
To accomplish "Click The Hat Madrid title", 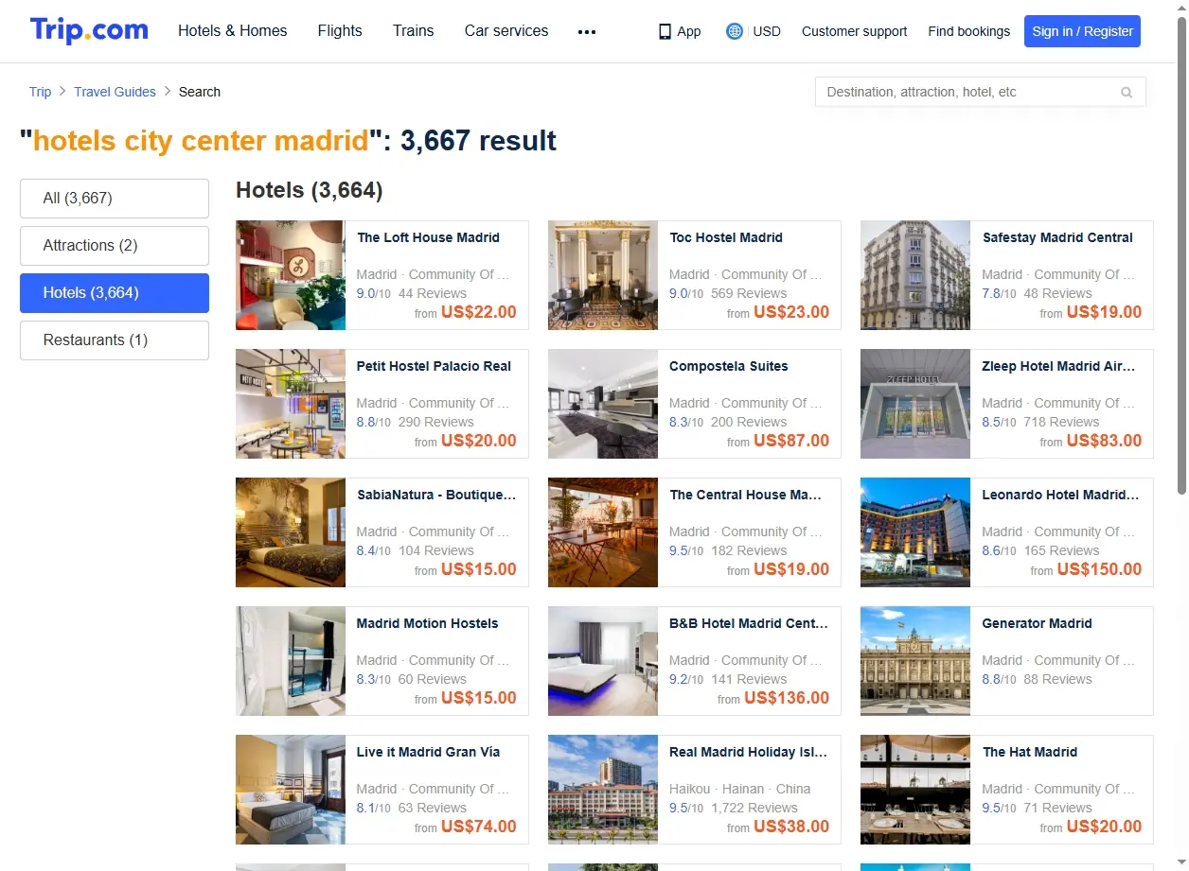I will [x=1030, y=752].
